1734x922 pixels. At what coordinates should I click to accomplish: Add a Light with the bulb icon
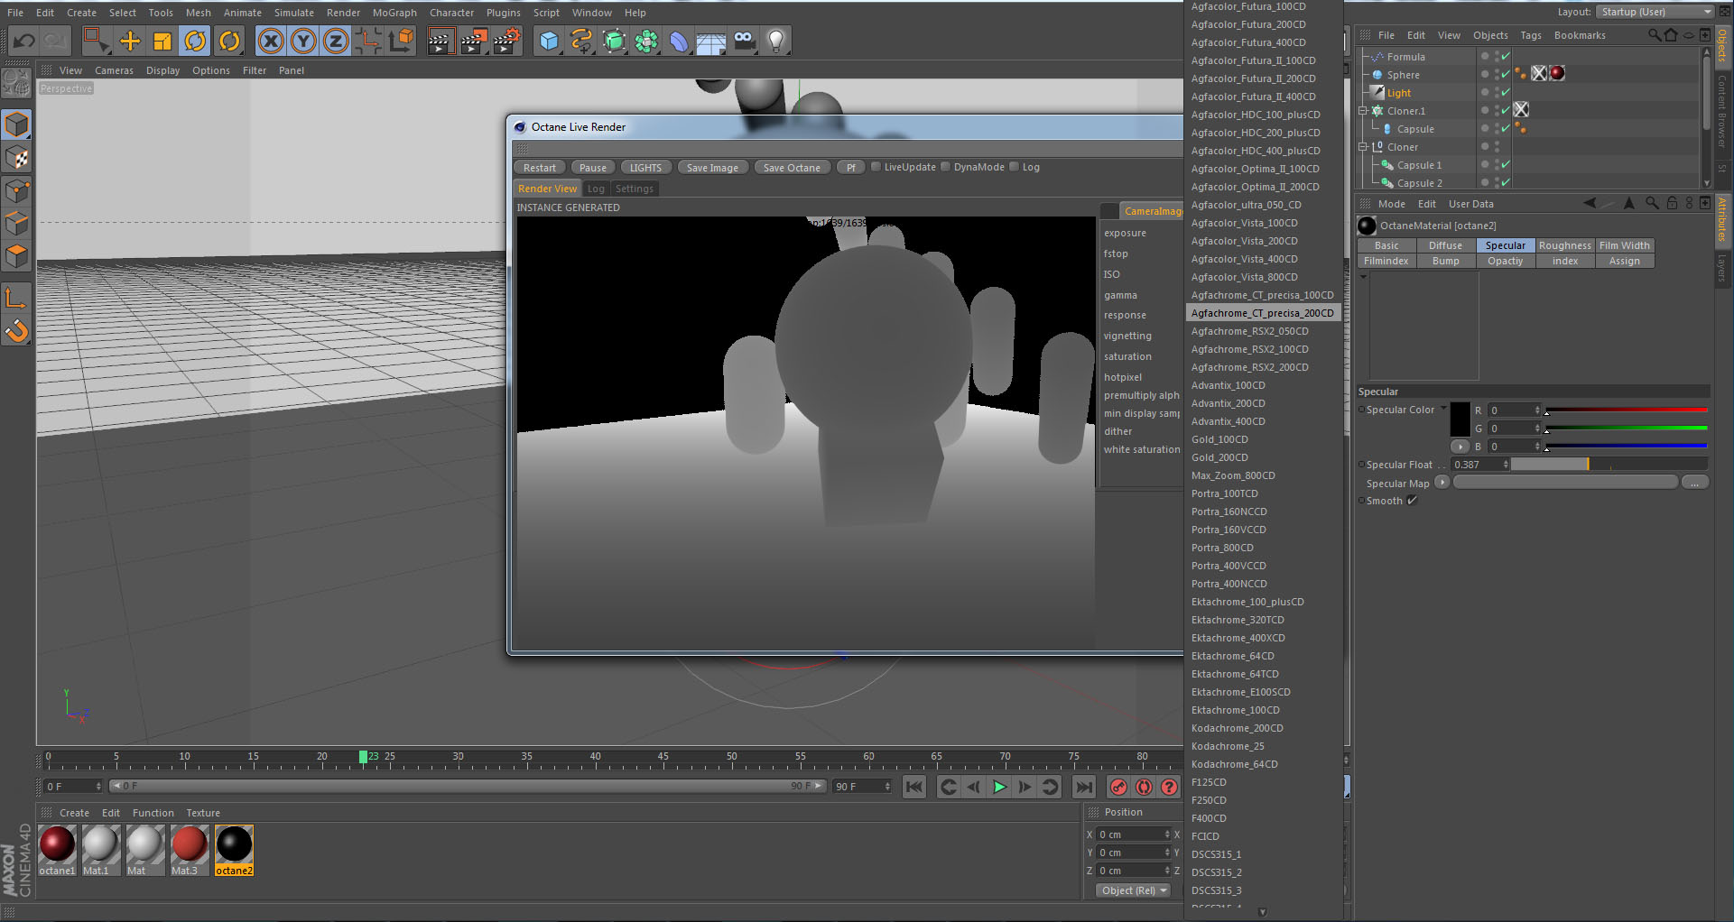click(776, 41)
